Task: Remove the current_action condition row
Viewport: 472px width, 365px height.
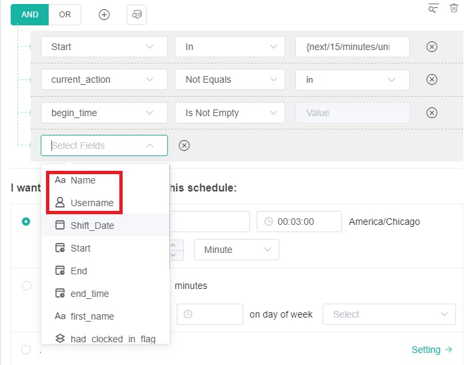Action: (x=431, y=79)
